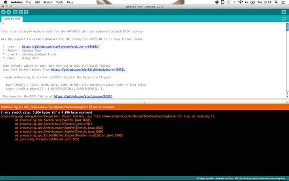The width and height of the screenshot is (289, 181).
Task: Click 'Sketch.exportApplet(Sketch.java:1613)' trace line
Action: (59, 128)
